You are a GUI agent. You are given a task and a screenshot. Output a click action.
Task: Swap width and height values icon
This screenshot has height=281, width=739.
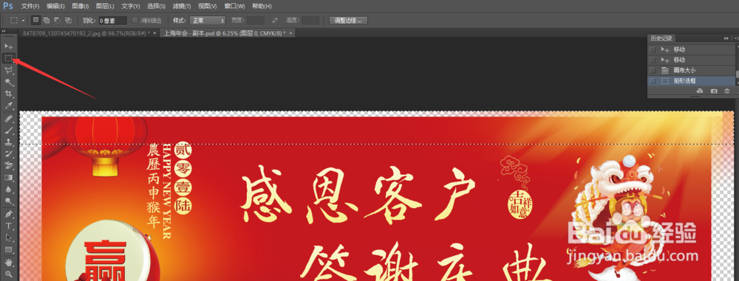tap(275, 20)
